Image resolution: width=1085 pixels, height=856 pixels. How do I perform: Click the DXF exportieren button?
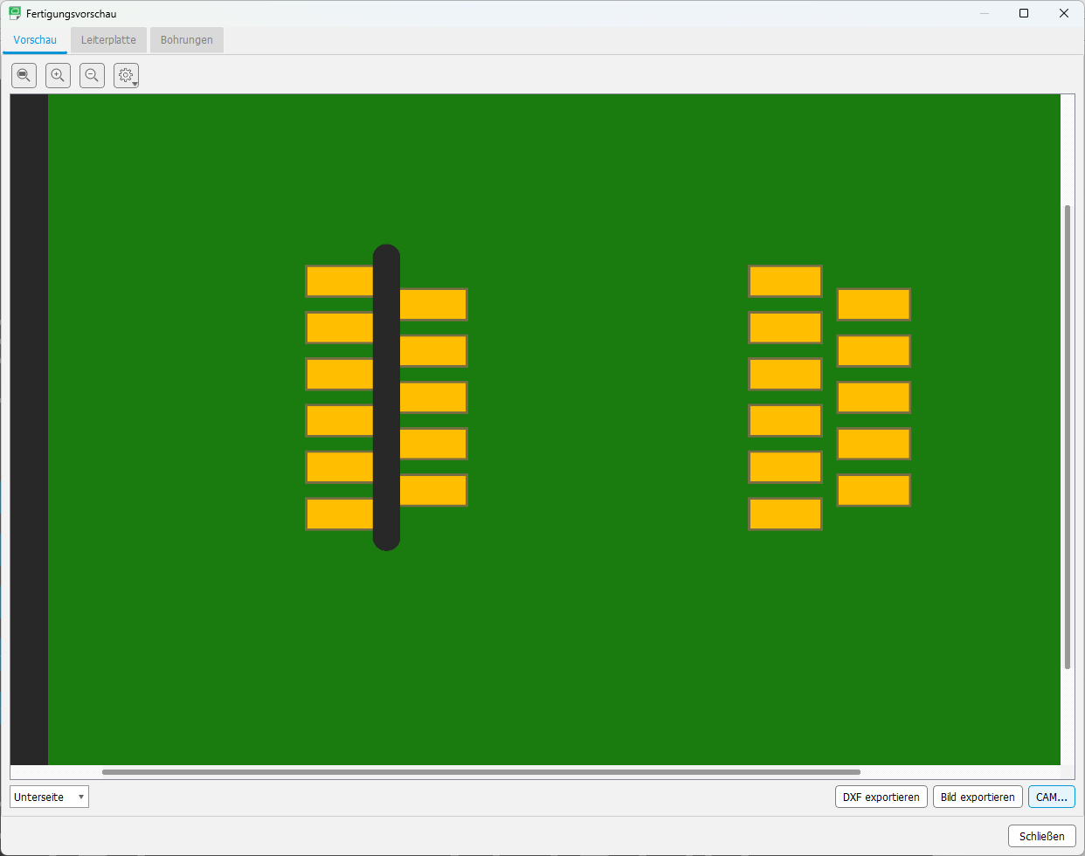(x=881, y=797)
